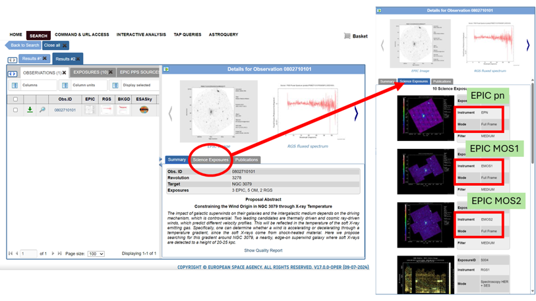Switch to the EPIC PPS SOURCES tab
The image size is (536, 301).
click(139, 72)
